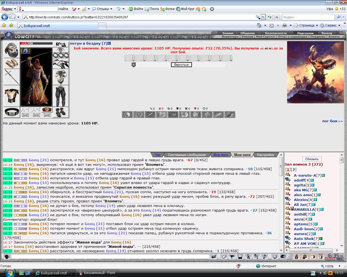
Task: Click the blood drop counter icon
Action: coord(160,108)
